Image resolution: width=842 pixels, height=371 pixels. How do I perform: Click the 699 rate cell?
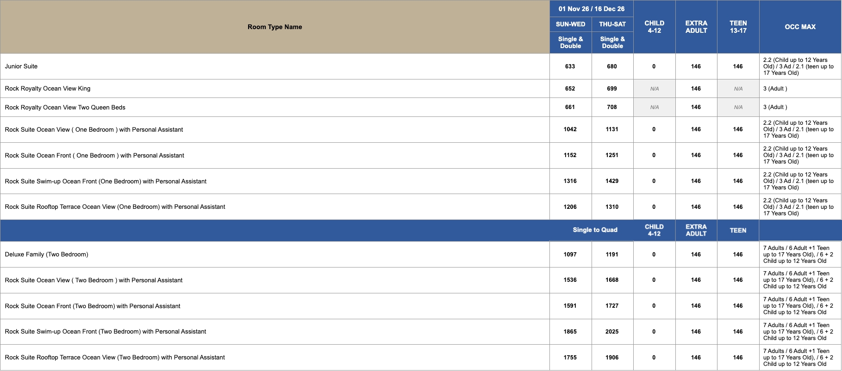click(x=612, y=89)
